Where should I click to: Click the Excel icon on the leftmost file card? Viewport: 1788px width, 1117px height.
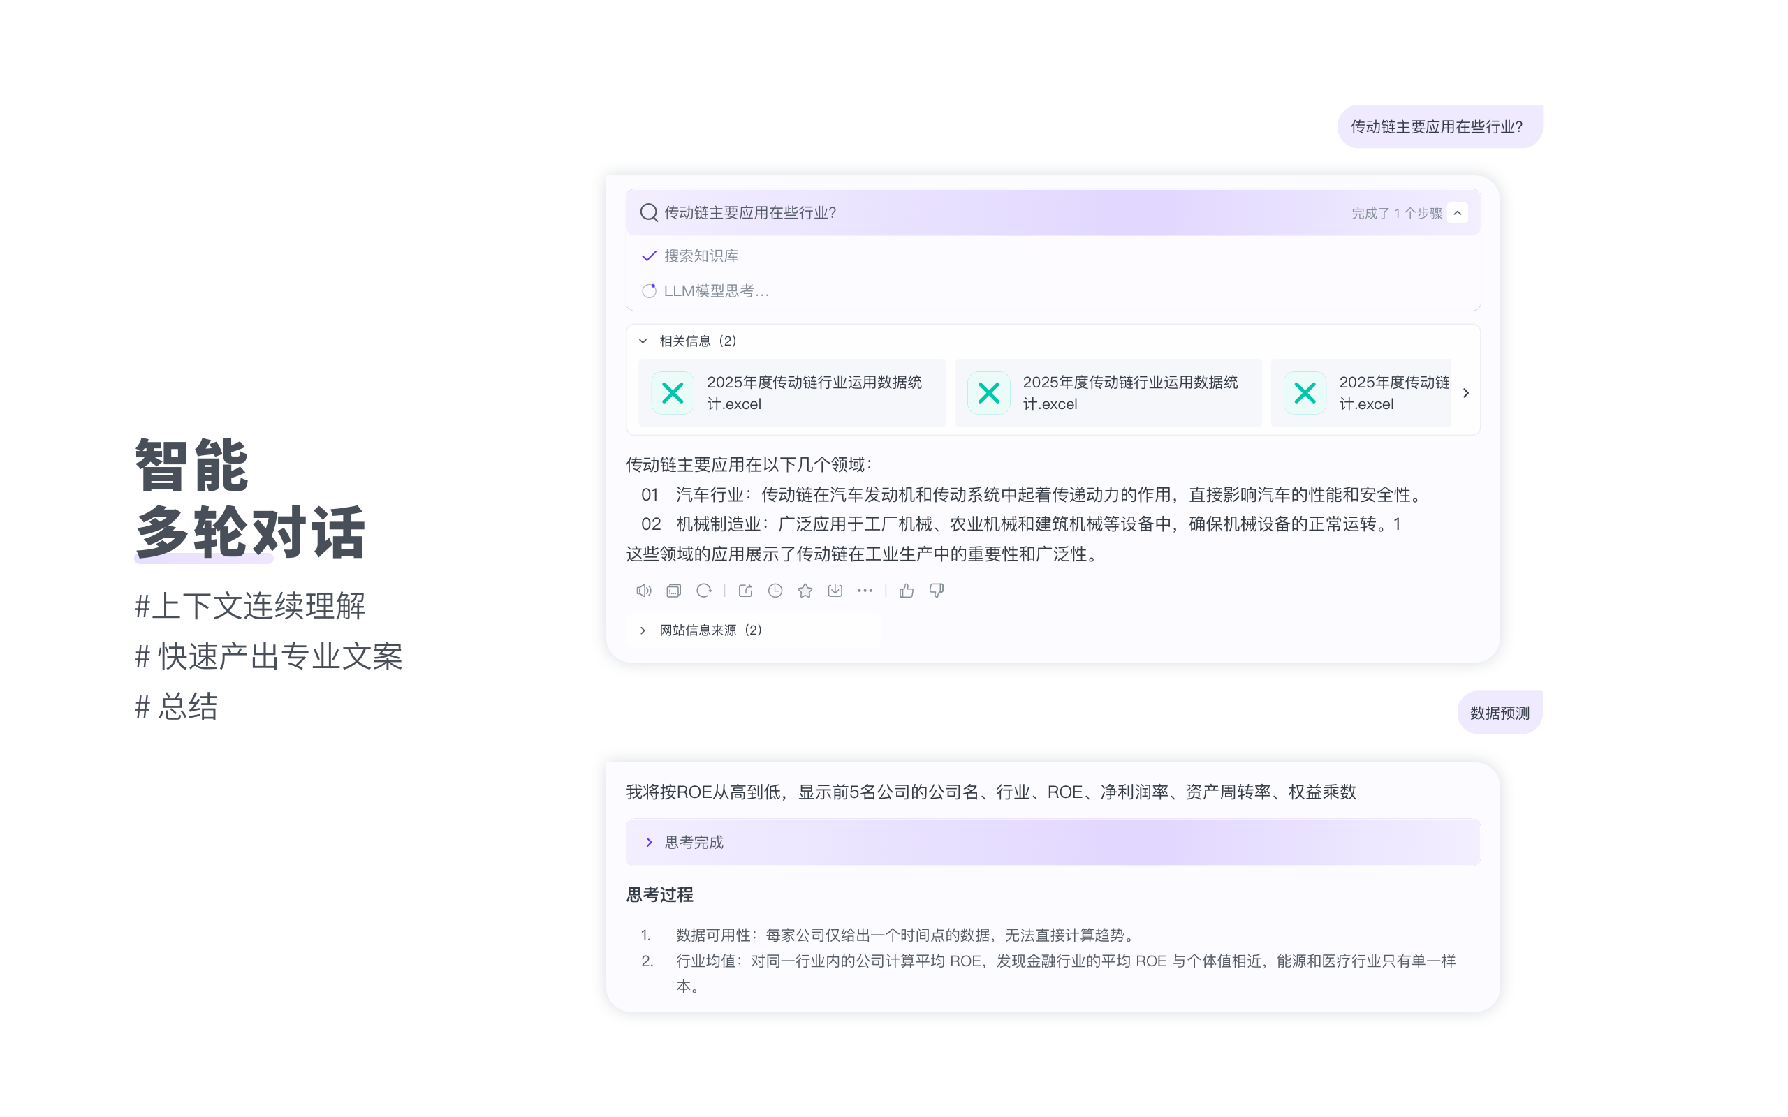pyautogui.click(x=673, y=393)
